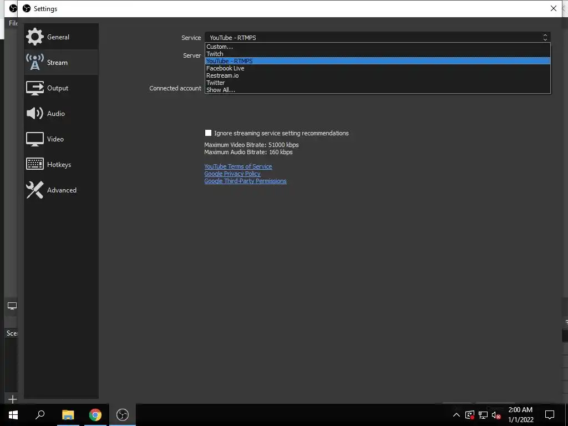The height and width of the screenshot is (426, 568).
Task: Choose Twitch from service list
Action: pyautogui.click(x=377, y=54)
